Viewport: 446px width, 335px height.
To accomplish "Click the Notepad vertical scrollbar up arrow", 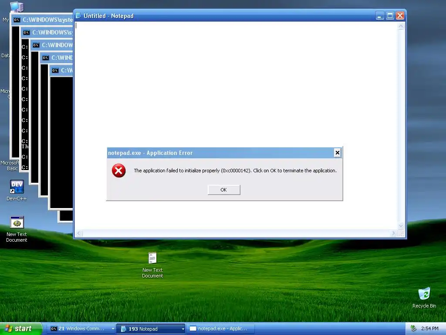I will click(401, 26).
